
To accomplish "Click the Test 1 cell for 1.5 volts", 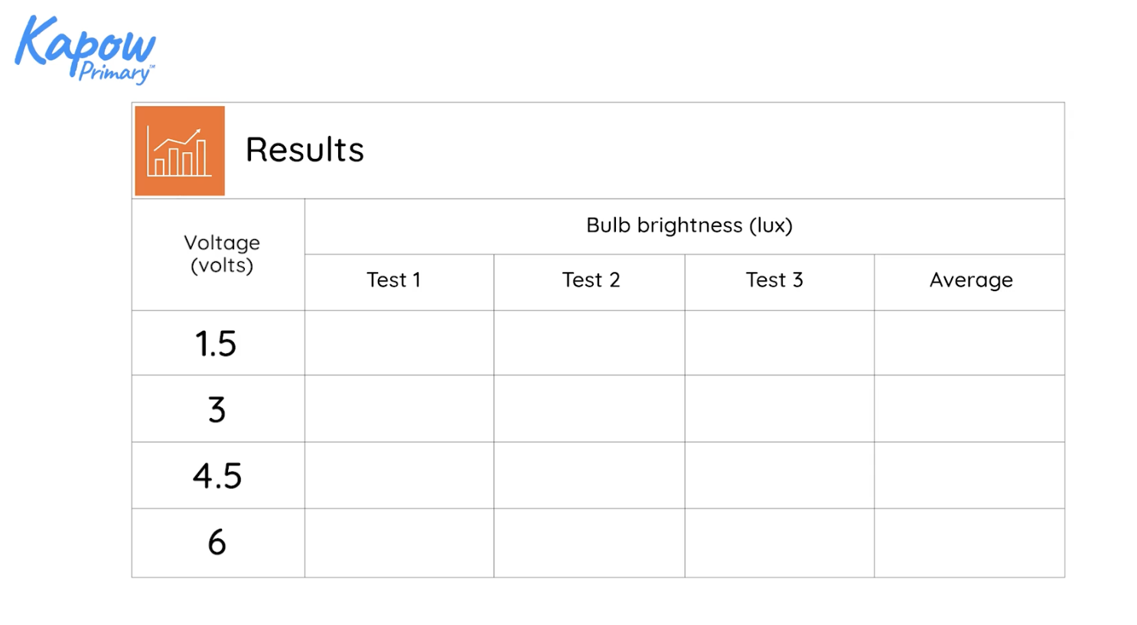I will pyautogui.click(x=399, y=343).
